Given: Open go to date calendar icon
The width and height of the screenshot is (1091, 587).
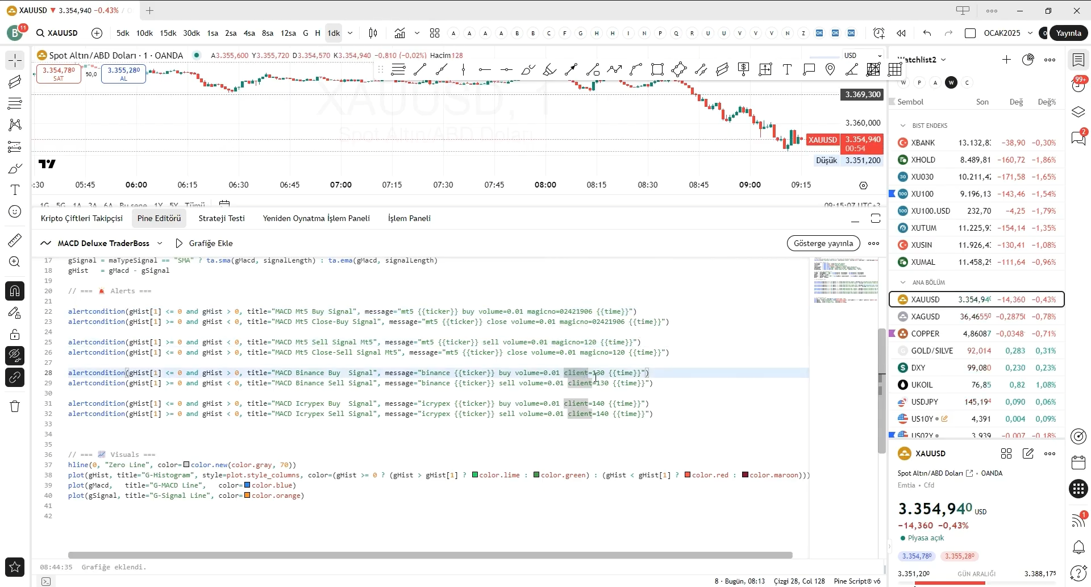Looking at the screenshot, I should (224, 203).
